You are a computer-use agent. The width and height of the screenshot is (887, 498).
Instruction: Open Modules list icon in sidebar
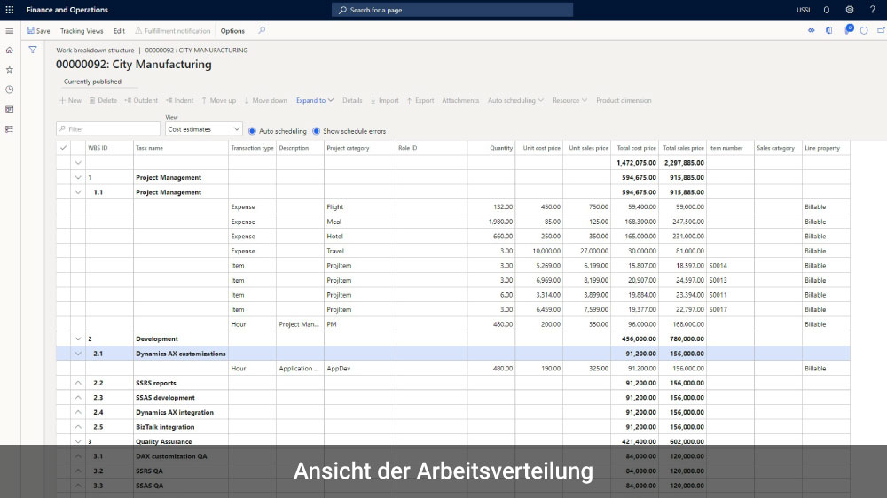(10, 129)
